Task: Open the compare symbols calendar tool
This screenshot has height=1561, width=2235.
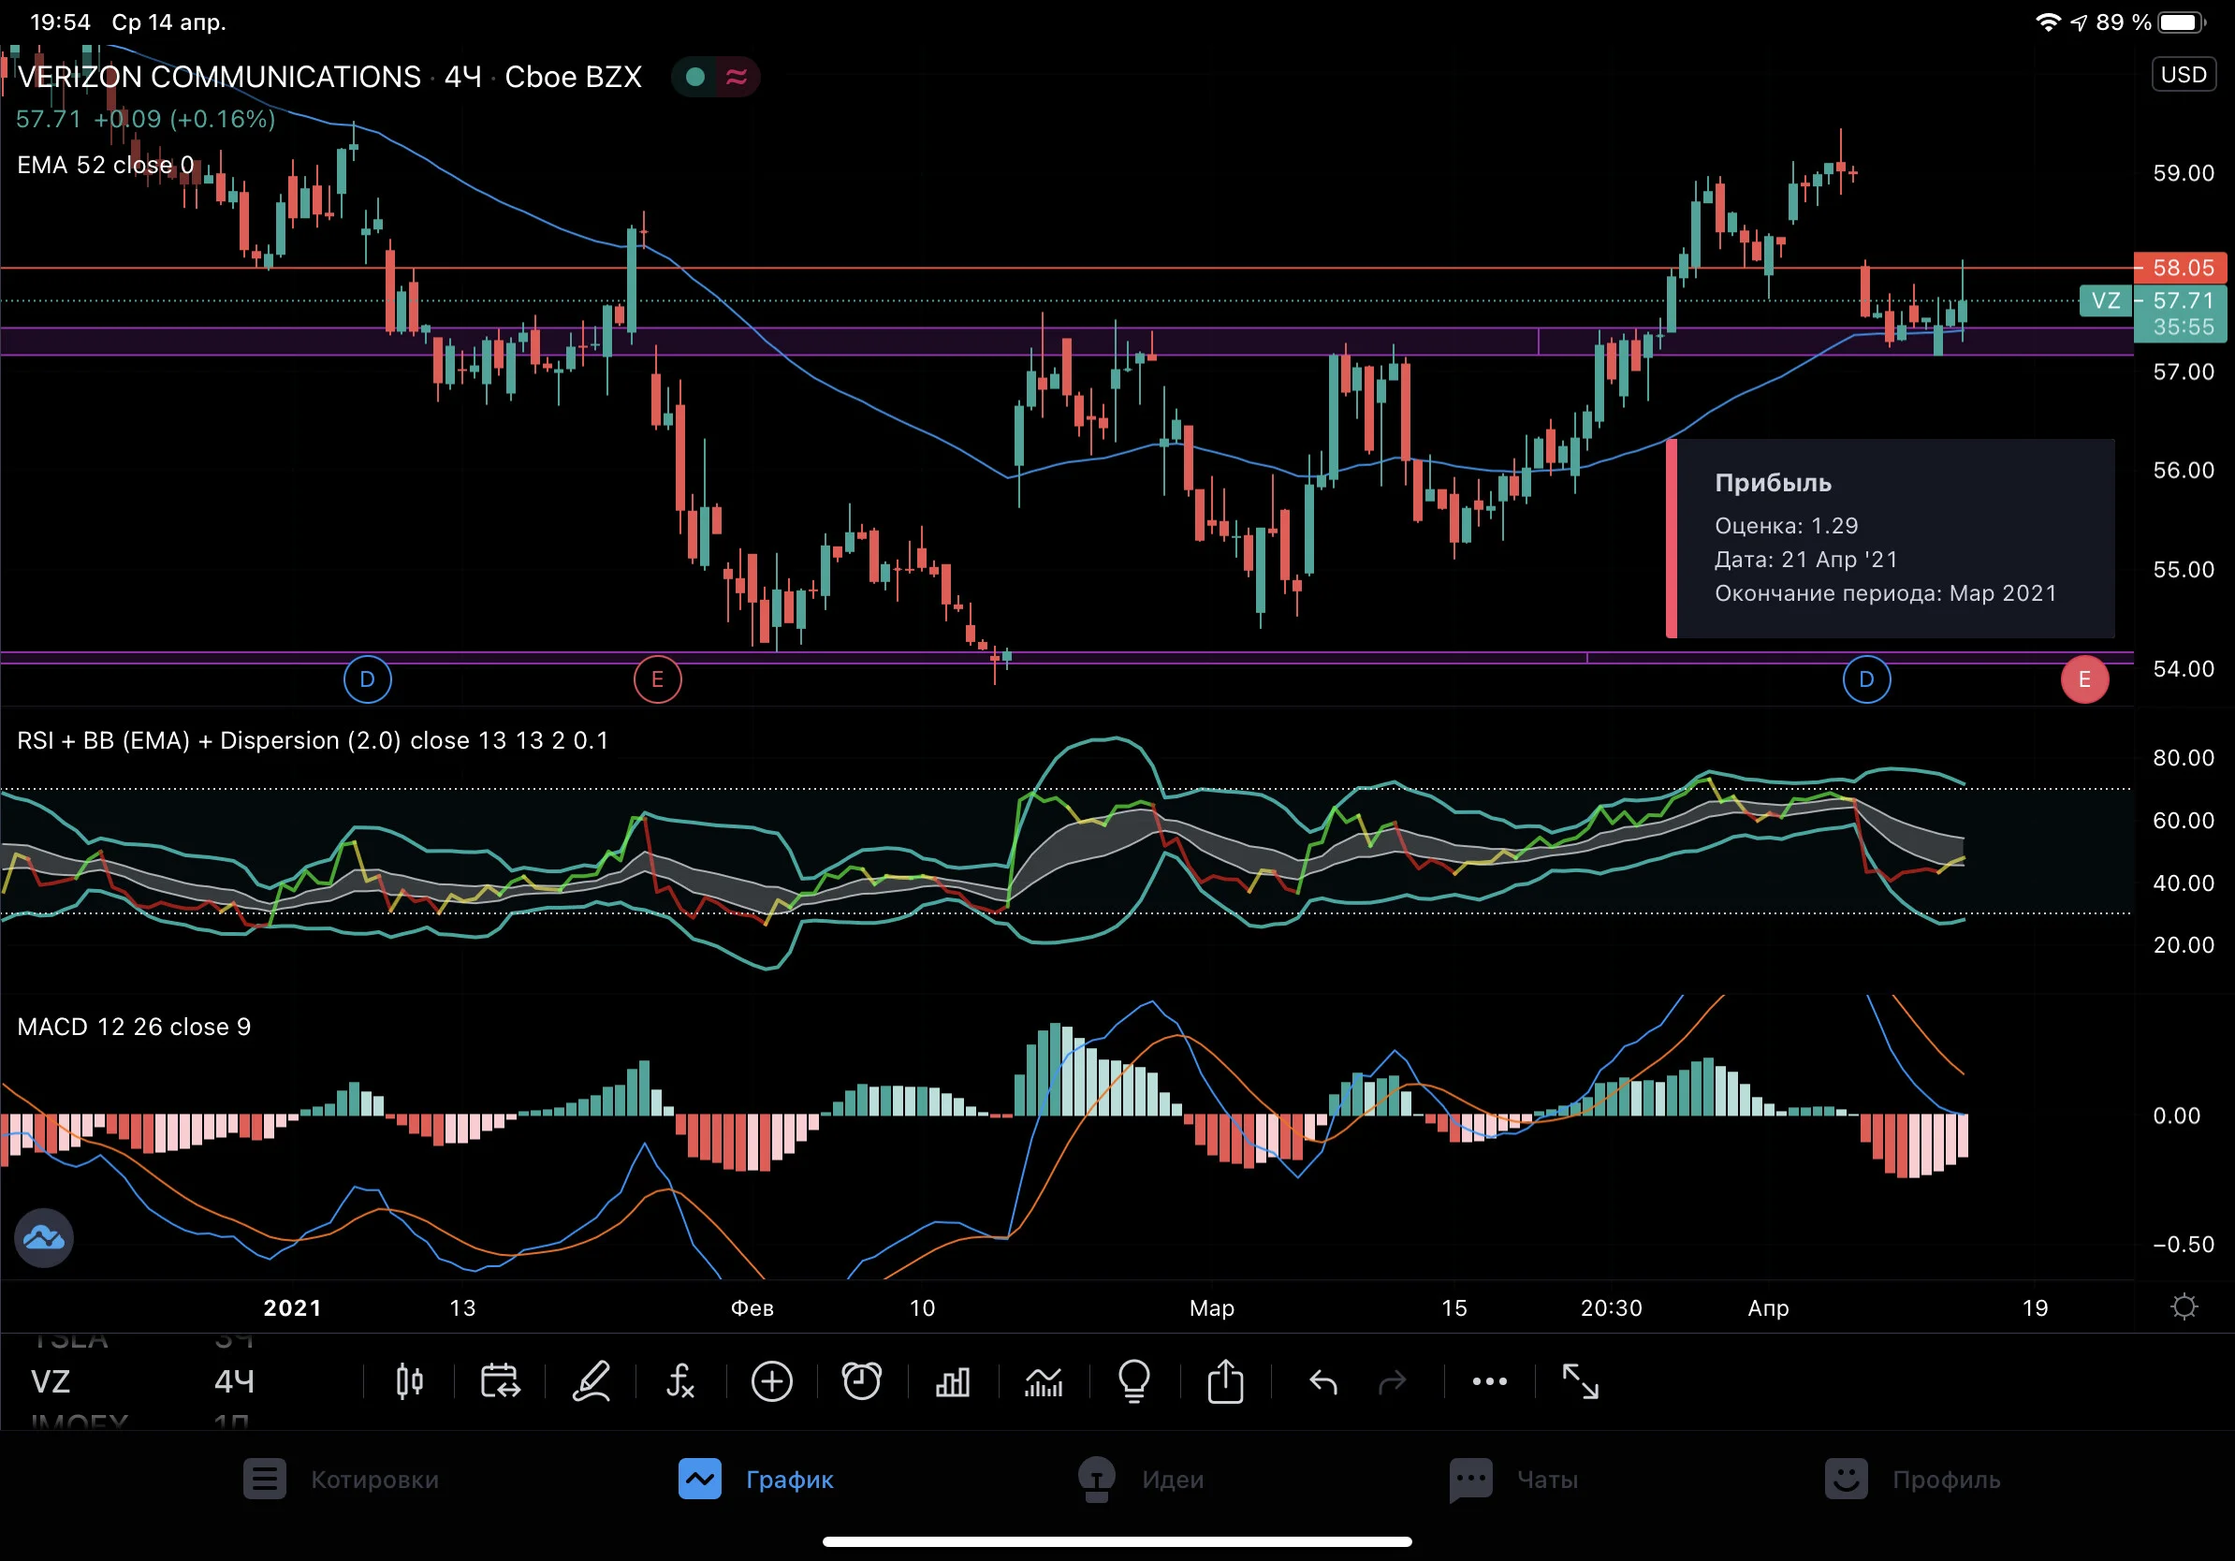Action: (501, 1381)
